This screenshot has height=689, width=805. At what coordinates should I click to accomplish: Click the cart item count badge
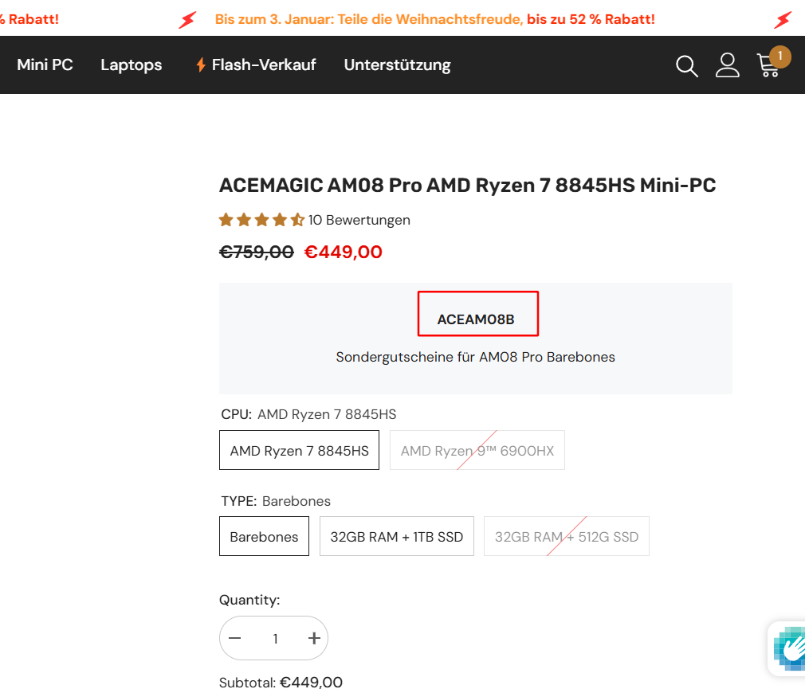[779, 56]
